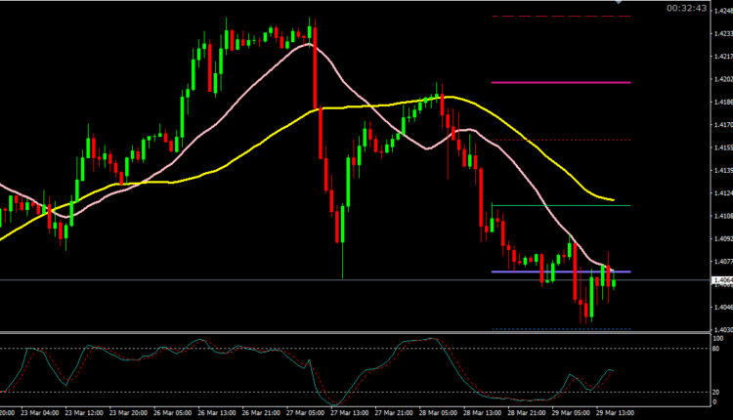Screen dimensions: 733x420
Task: Click the 1.4124 price axis label
Action: [x=722, y=195]
